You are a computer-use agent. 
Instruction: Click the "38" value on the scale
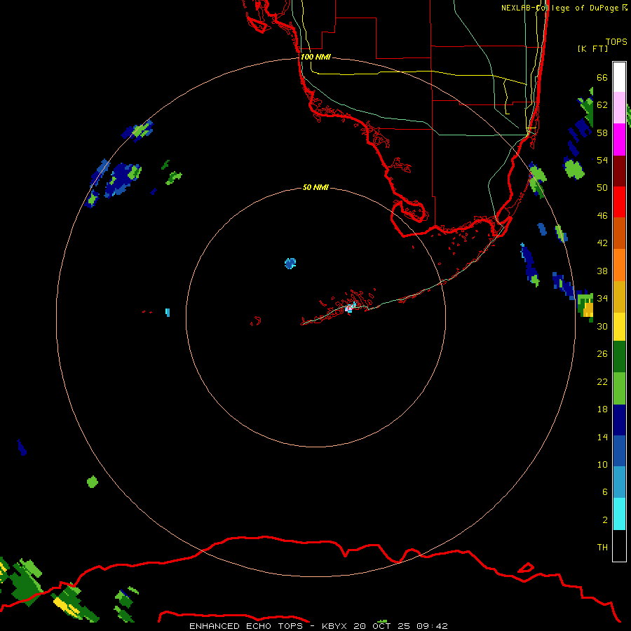pos(602,271)
